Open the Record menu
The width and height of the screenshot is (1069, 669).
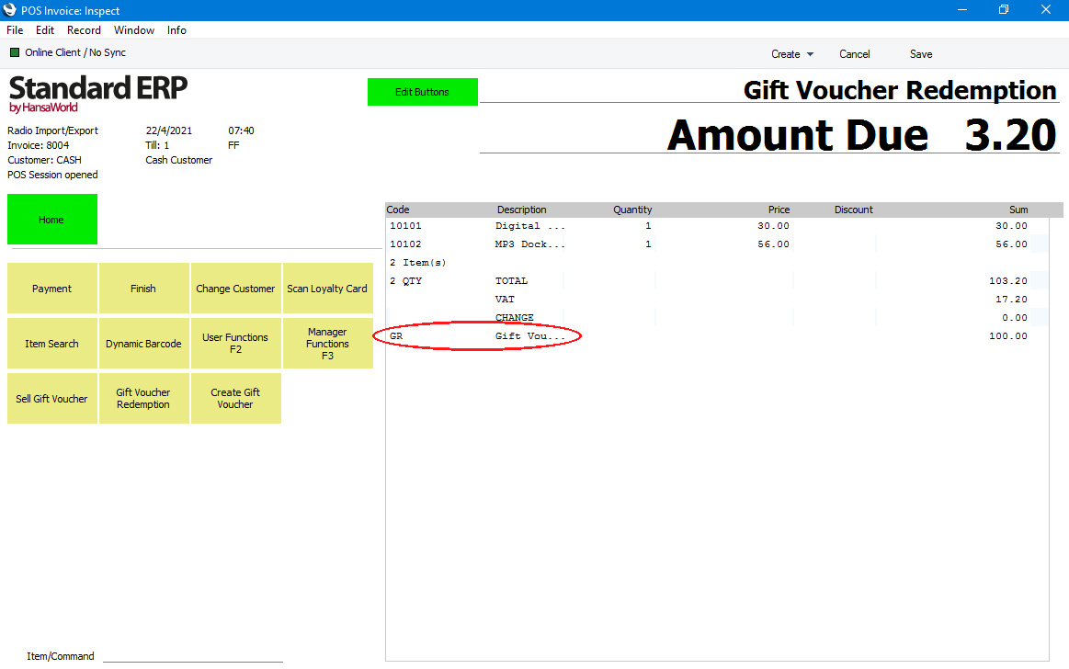pos(84,30)
